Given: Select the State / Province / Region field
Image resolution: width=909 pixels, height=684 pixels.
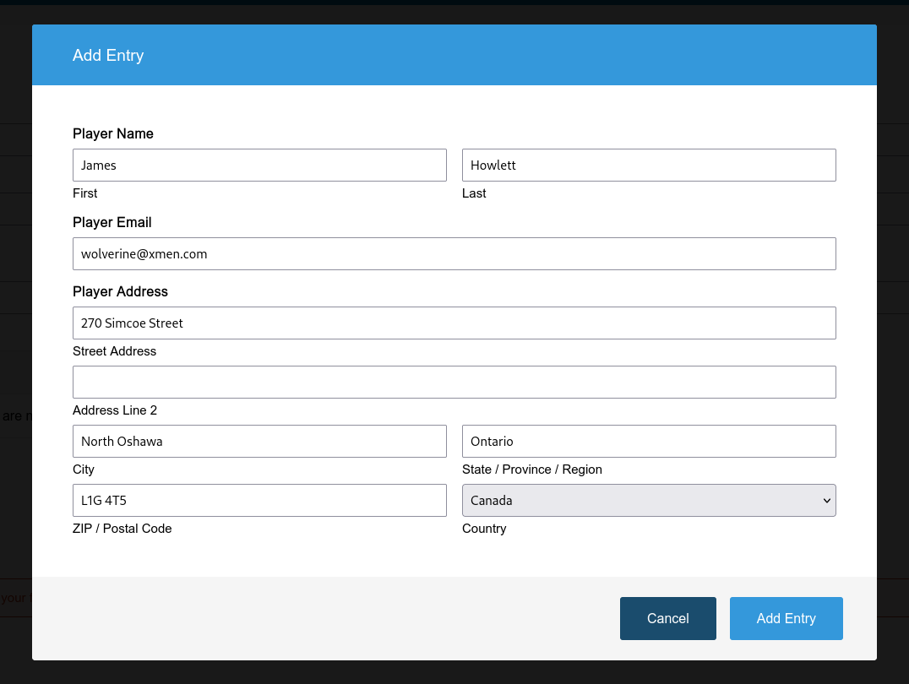Looking at the screenshot, I should click(x=649, y=441).
